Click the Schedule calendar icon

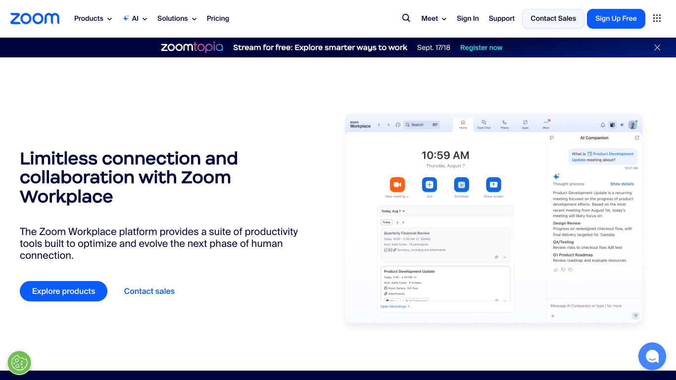pos(461,185)
